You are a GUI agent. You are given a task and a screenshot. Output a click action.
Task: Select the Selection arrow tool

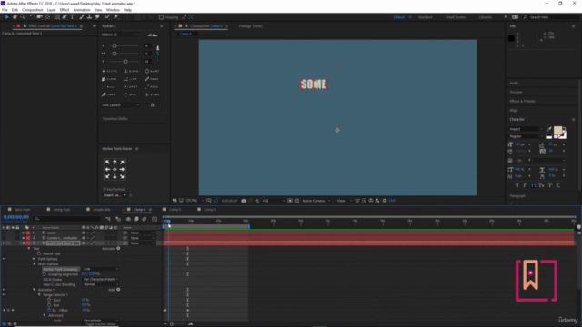tap(6, 17)
